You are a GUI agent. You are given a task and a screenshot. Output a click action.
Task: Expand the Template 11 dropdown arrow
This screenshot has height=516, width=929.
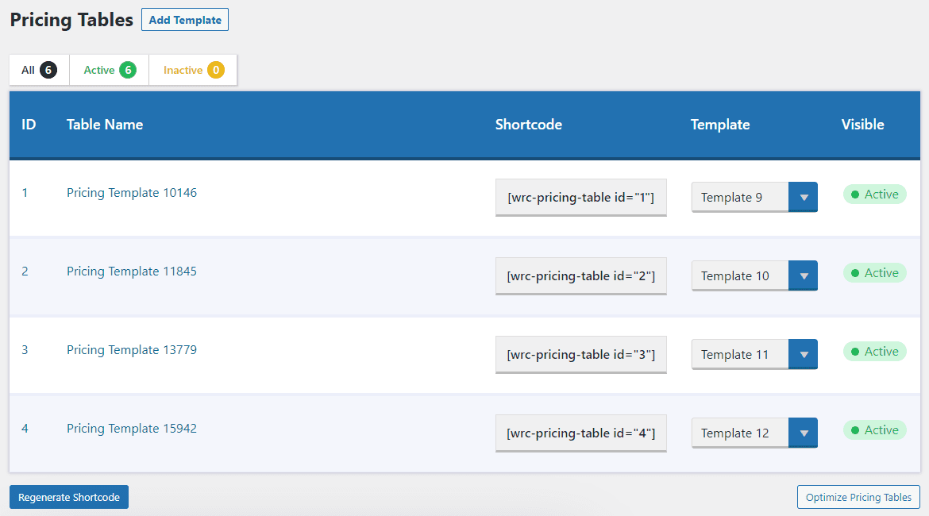click(x=803, y=355)
